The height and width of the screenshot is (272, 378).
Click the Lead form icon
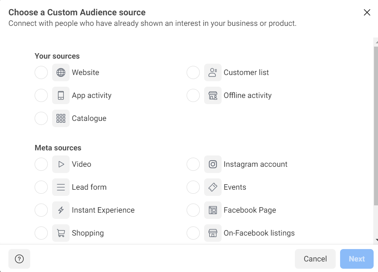[x=61, y=187]
